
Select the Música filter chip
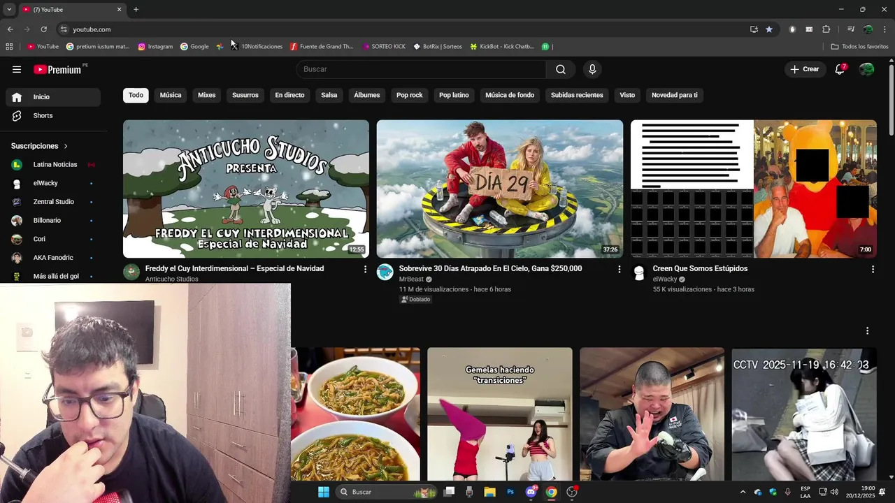point(171,95)
